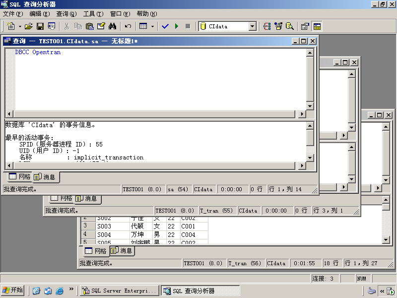Select 消息 tab in T_tran (55) window
This screenshot has height=298, width=397.
pyautogui.click(x=87, y=198)
